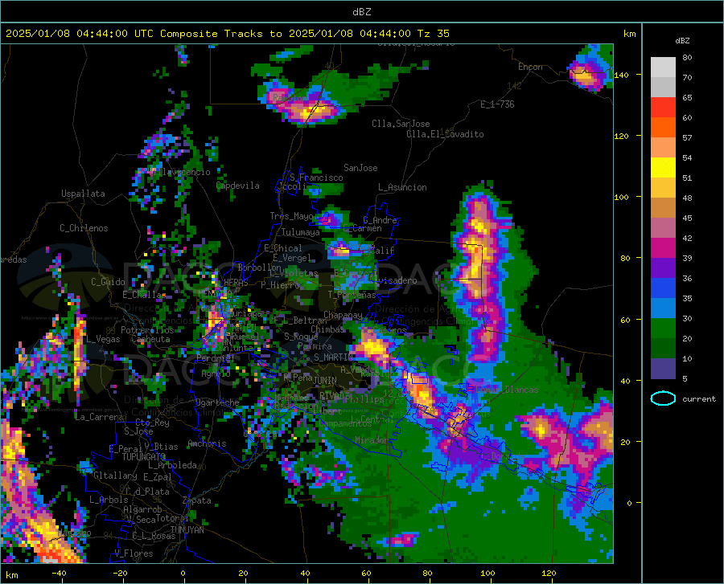Click the 'E_Vergel' map label
The width and height of the screenshot is (724, 584).
292,258
